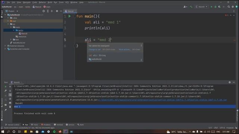The height and width of the screenshot is (134, 239).
Task: Click the wrench icon in Run panel
Action: 6,90
